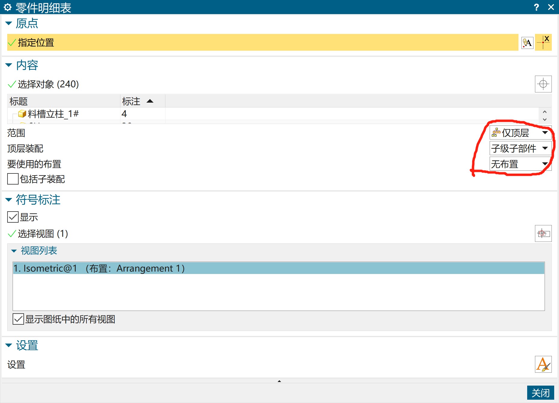Click the help question mark icon

click(x=536, y=7)
